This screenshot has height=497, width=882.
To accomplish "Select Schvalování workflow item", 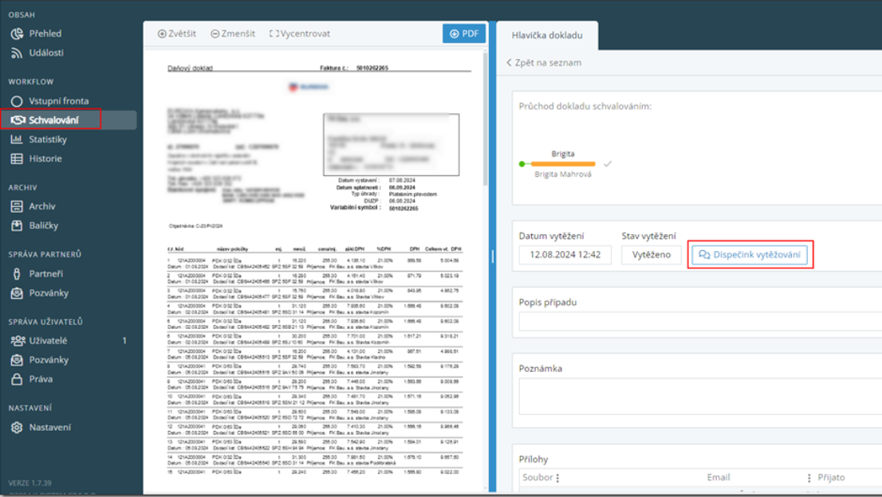I will tap(53, 120).
